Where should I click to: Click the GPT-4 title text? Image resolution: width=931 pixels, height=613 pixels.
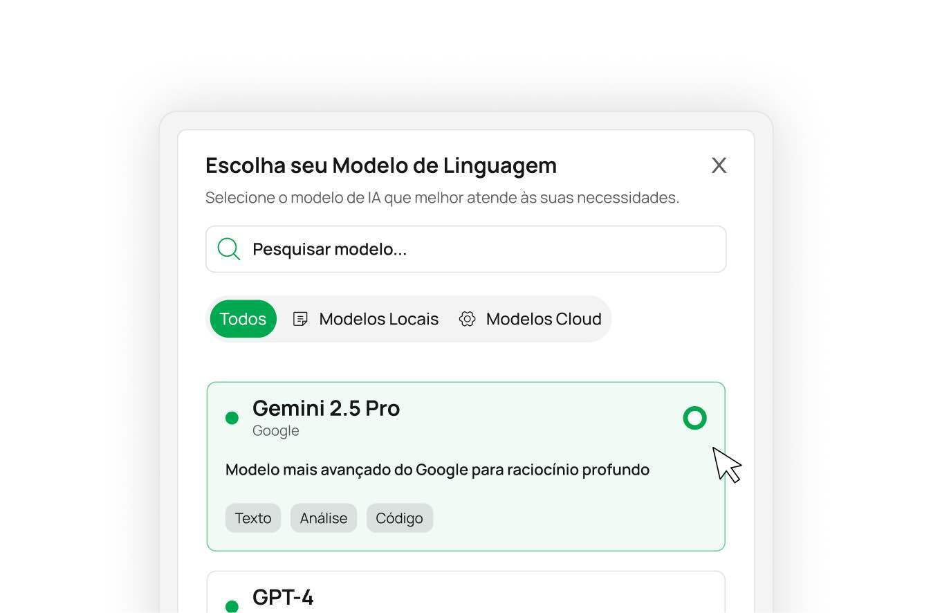[282, 596]
